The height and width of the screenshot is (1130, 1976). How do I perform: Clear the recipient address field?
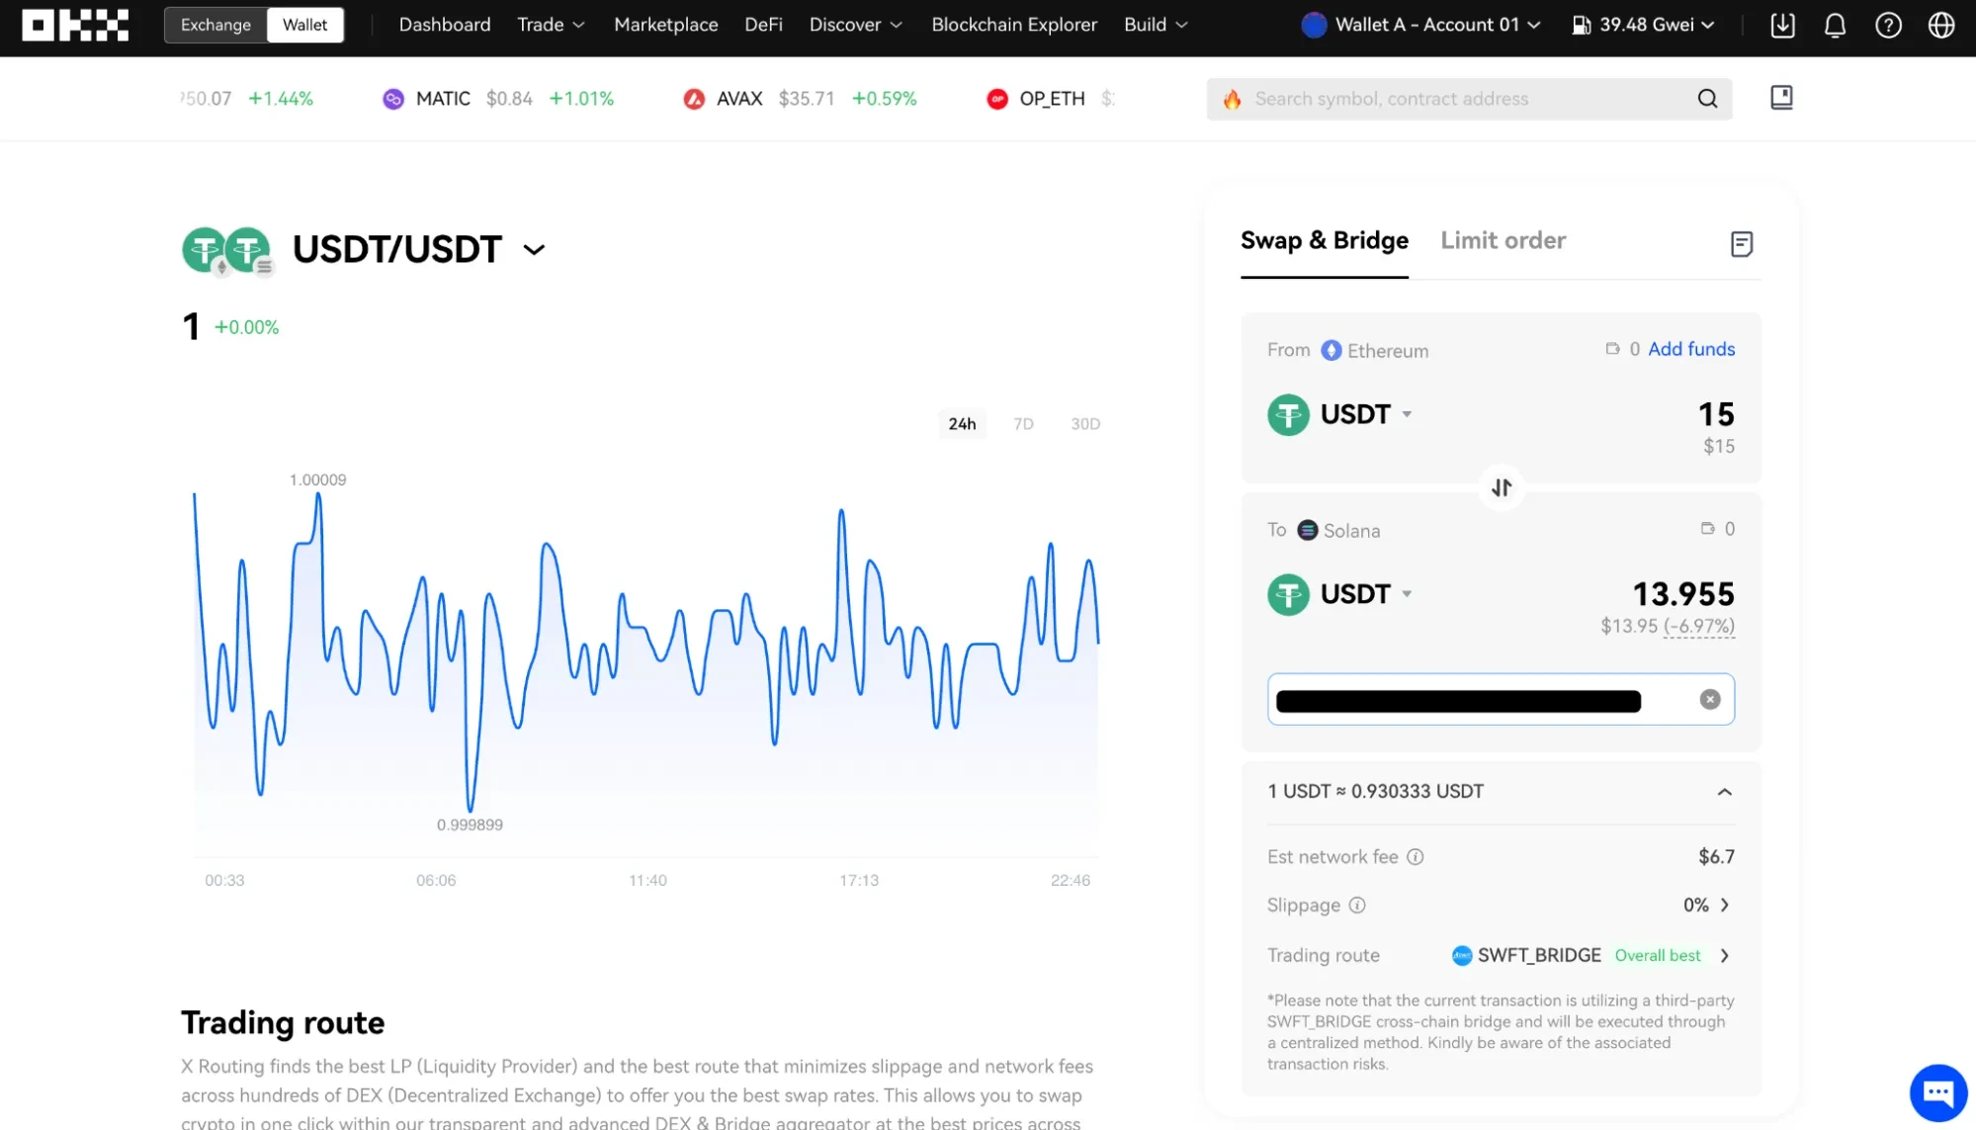pos(1710,699)
